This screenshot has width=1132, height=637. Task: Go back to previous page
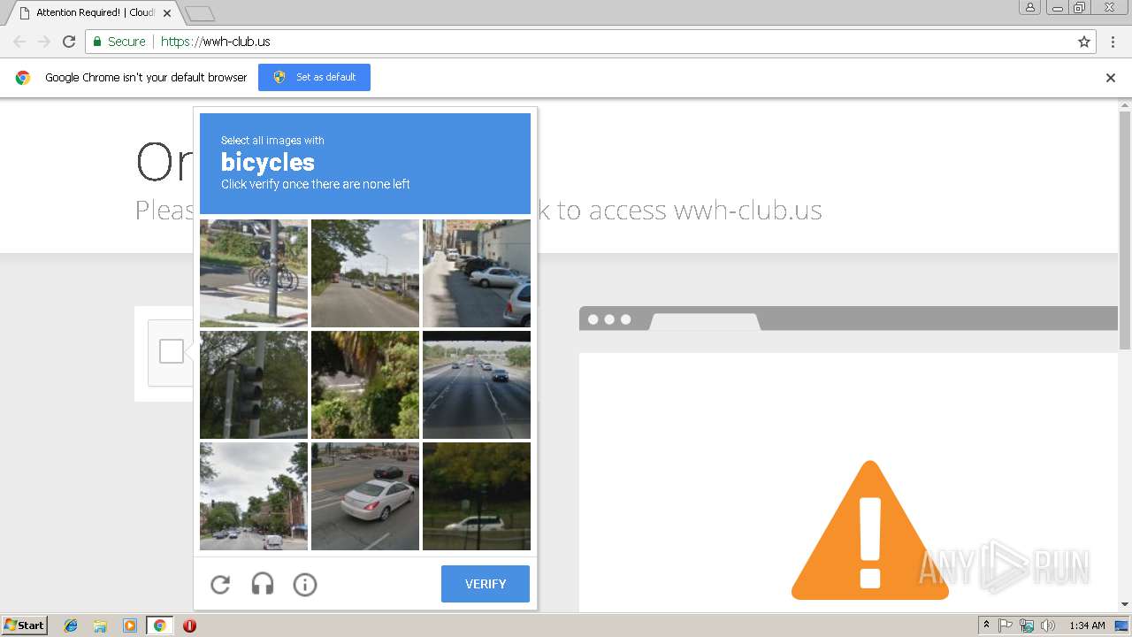click(x=19, y=42)
